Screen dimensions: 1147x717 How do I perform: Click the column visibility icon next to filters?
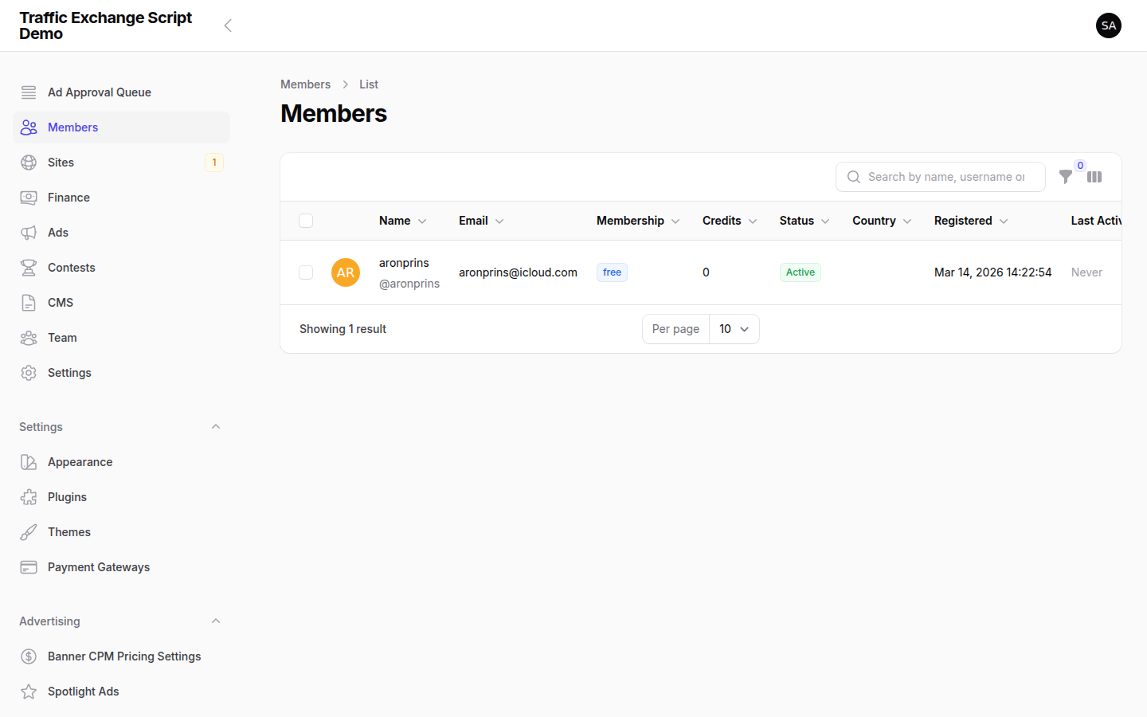[1094, 177]
